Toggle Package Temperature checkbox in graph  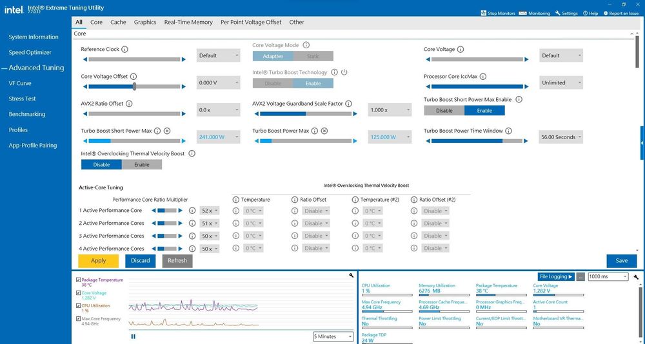click(x=79, y=280)
